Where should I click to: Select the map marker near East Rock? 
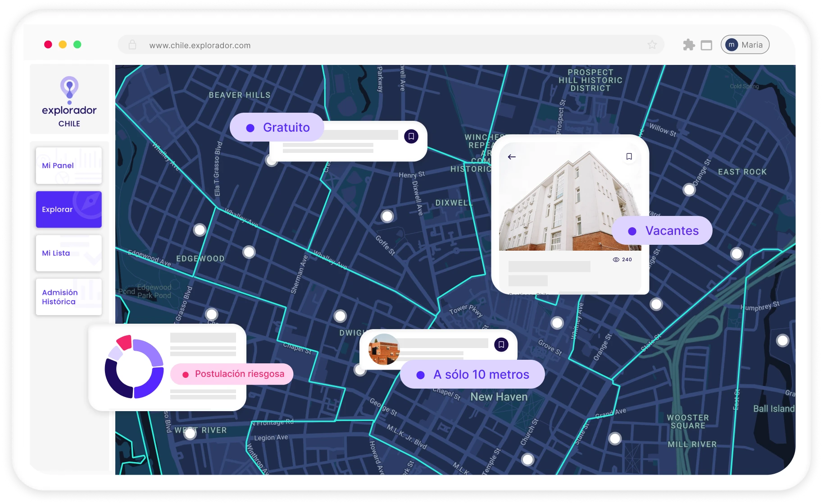coord(689,190)
